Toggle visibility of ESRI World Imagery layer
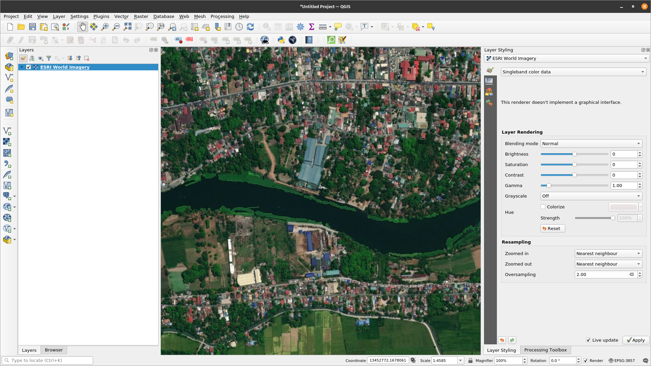The image size is (651, 366). coord(28,67)
